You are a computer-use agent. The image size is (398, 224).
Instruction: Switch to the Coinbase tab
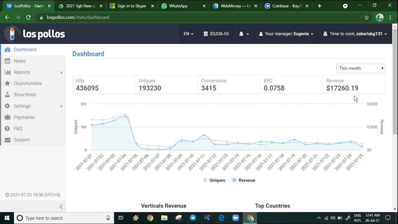[x=287, y=6]
